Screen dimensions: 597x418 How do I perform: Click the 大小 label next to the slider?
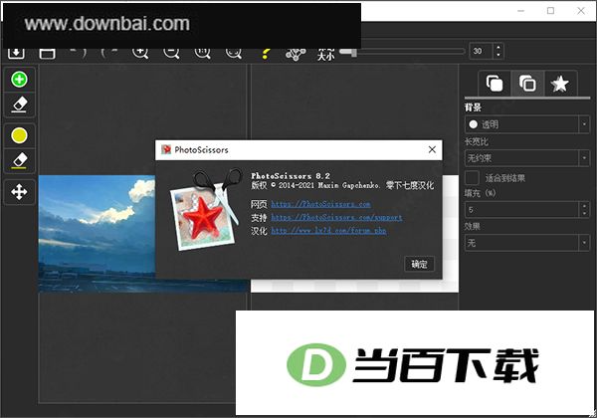pos(326,54)
